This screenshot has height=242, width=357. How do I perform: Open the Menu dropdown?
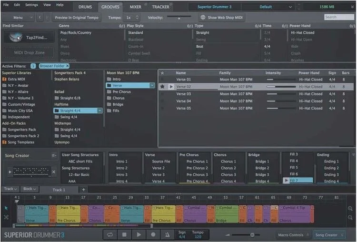(19, 17)
